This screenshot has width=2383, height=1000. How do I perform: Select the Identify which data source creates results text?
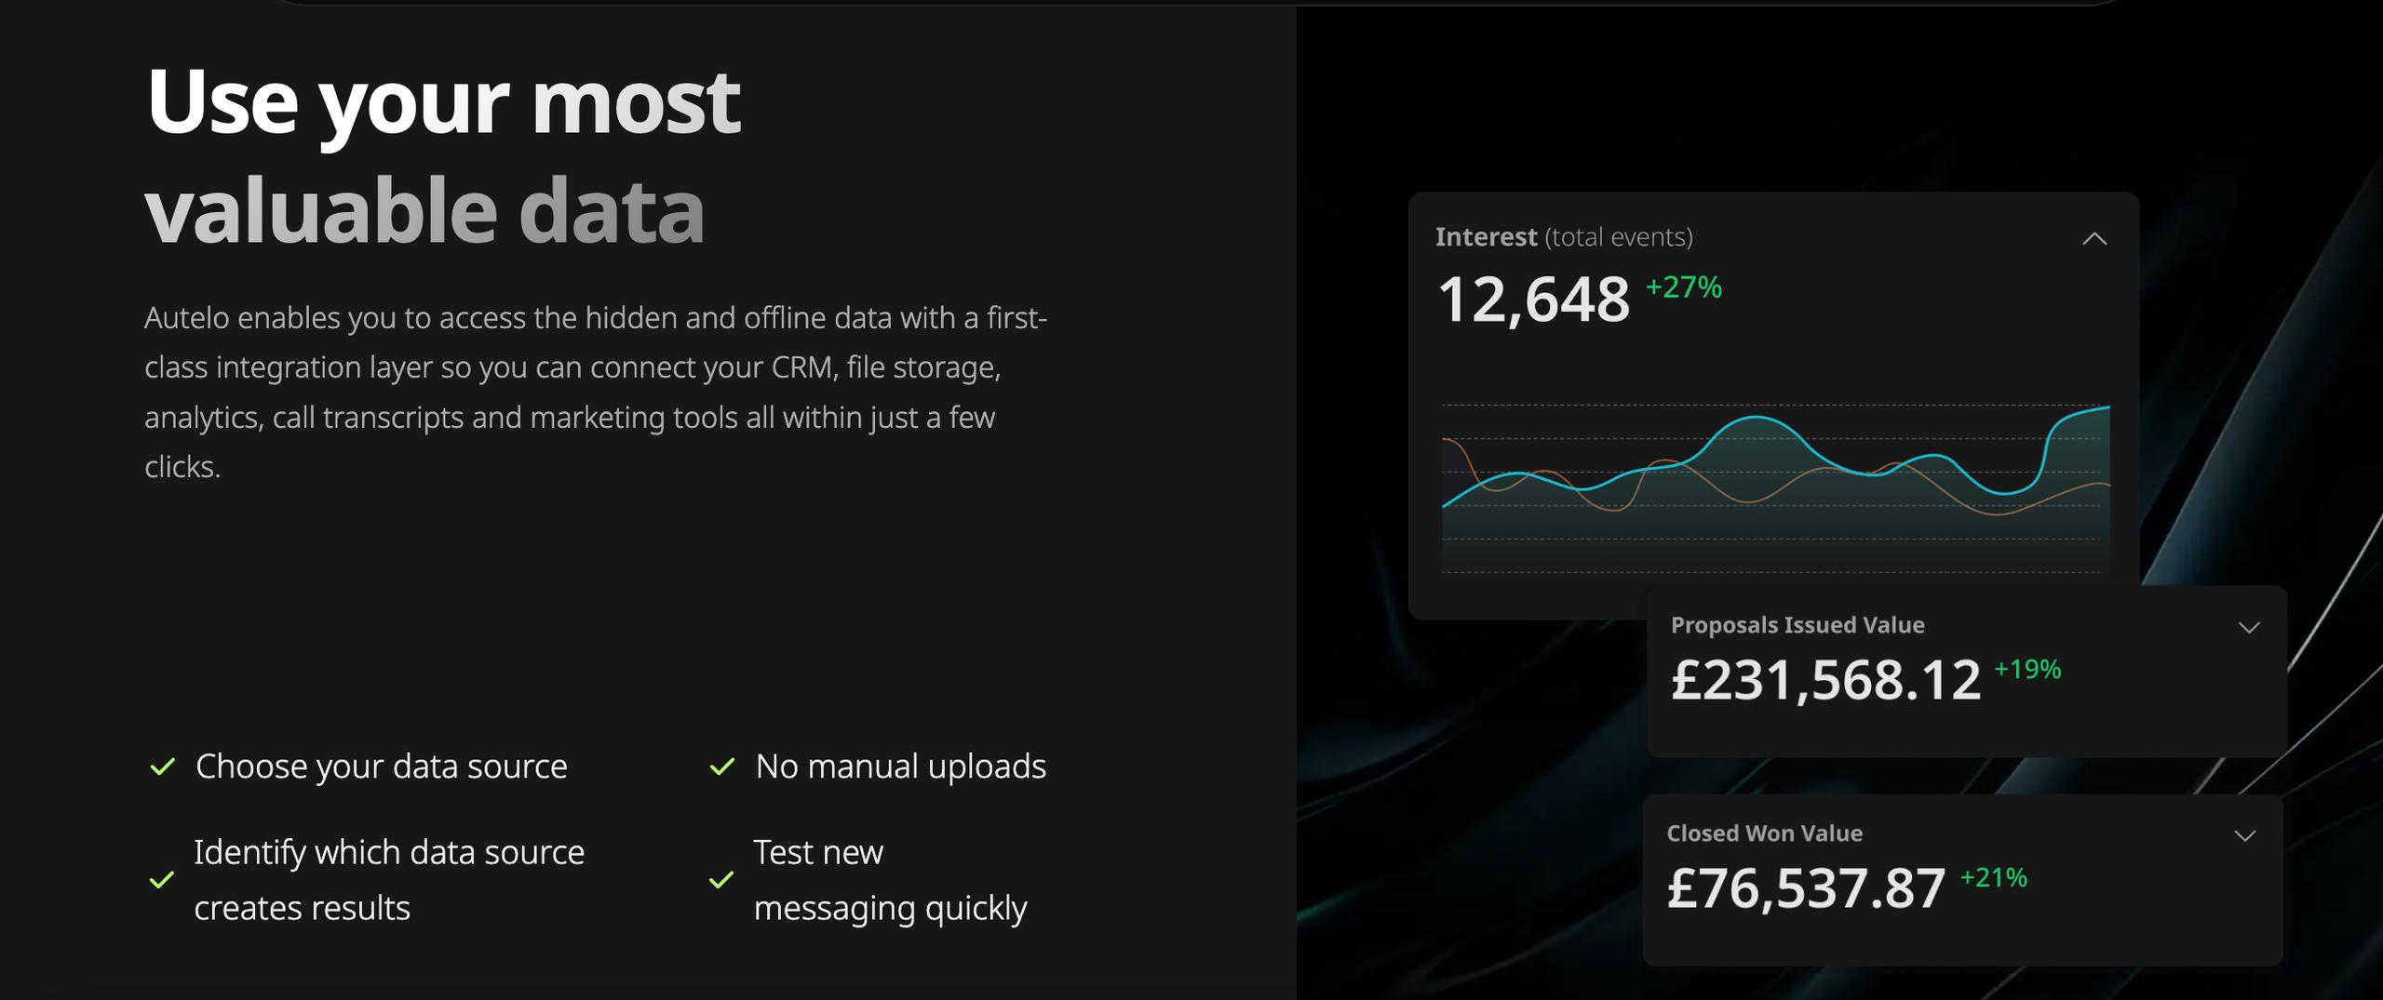pyautogui.click(x=388, y=879)
